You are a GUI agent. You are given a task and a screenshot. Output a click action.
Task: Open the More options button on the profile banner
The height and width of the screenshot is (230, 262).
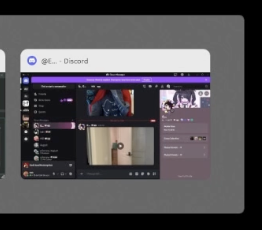click(207, 94)
